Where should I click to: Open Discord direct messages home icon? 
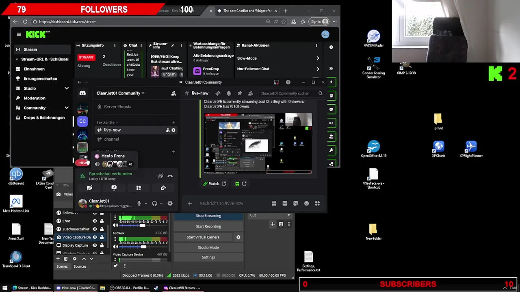point(82,93)
